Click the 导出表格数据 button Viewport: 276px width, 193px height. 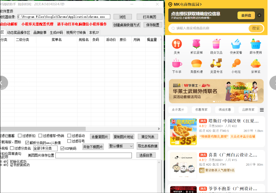pyautogui.click(x=147, y=146)
